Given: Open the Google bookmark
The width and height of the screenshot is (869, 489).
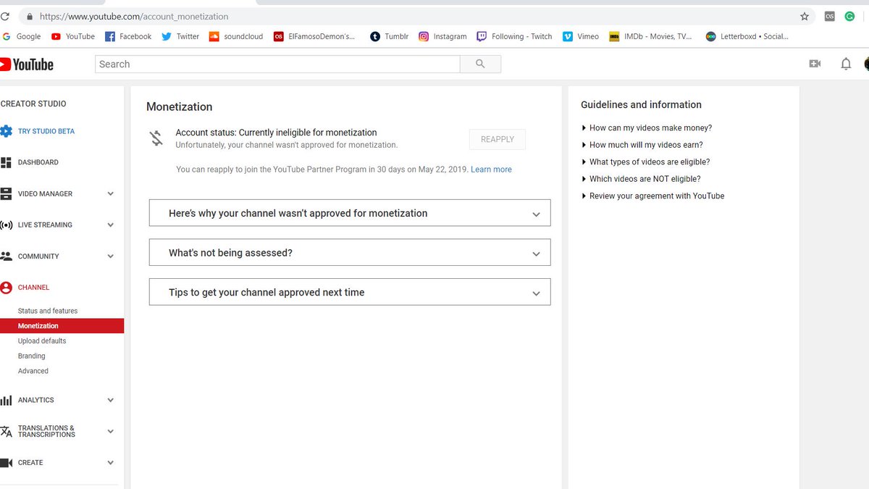Looking at the screenshot, I should point(22,36).
